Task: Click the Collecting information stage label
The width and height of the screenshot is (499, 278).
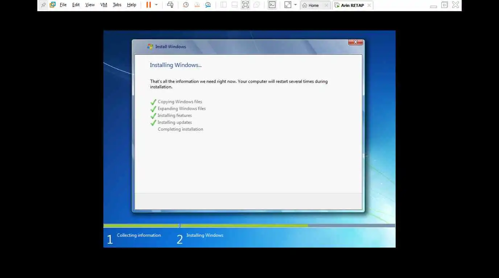Action: point(139,235)
